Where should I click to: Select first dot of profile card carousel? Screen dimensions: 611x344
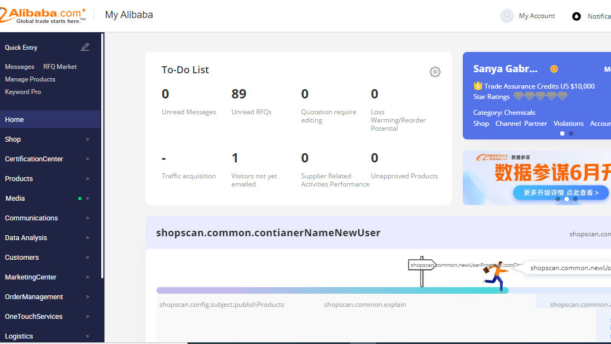(x=562, y=133)
